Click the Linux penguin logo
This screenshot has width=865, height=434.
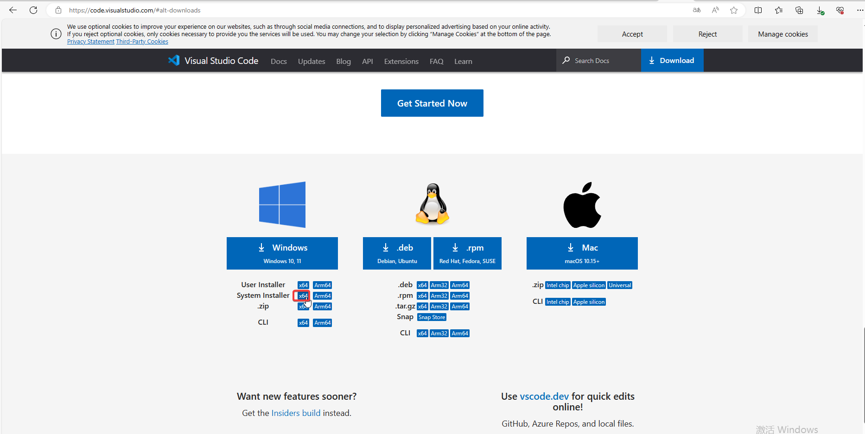432,204
